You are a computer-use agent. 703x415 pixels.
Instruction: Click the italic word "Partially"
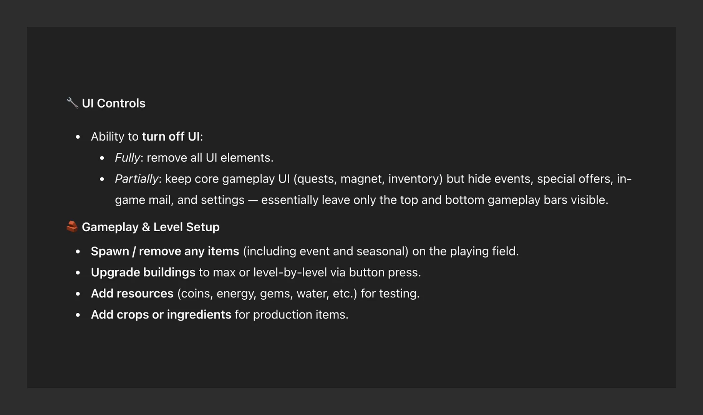(137, 179)
